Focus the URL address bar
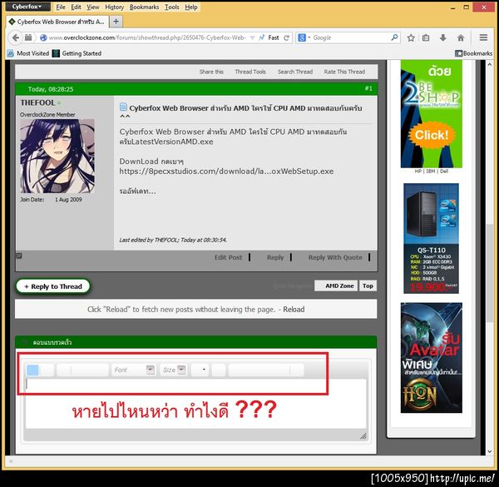The width and height of the screenshot is (499, 487). 146,37
